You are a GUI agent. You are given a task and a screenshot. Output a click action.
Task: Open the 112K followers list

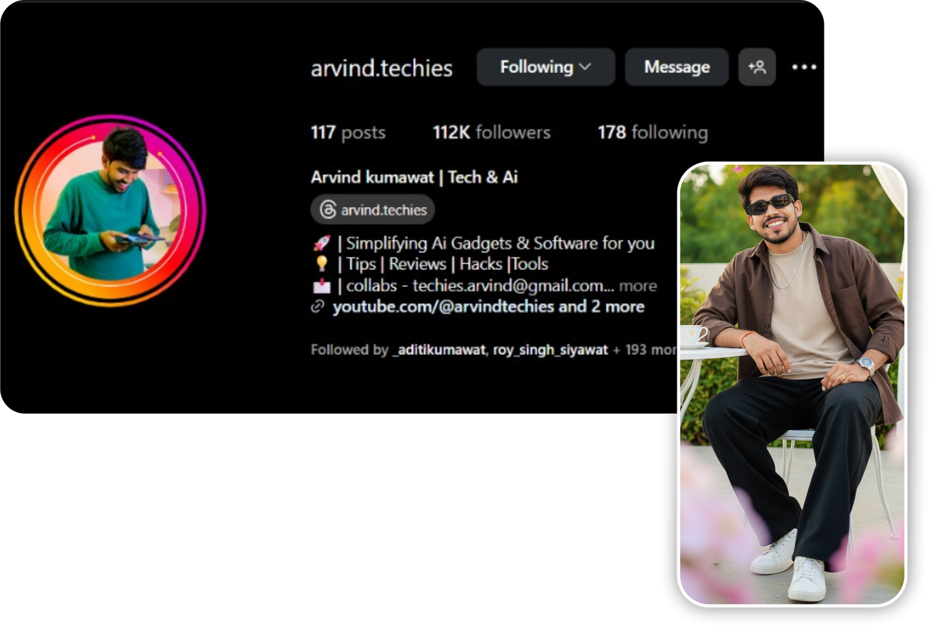coord(491,132)
